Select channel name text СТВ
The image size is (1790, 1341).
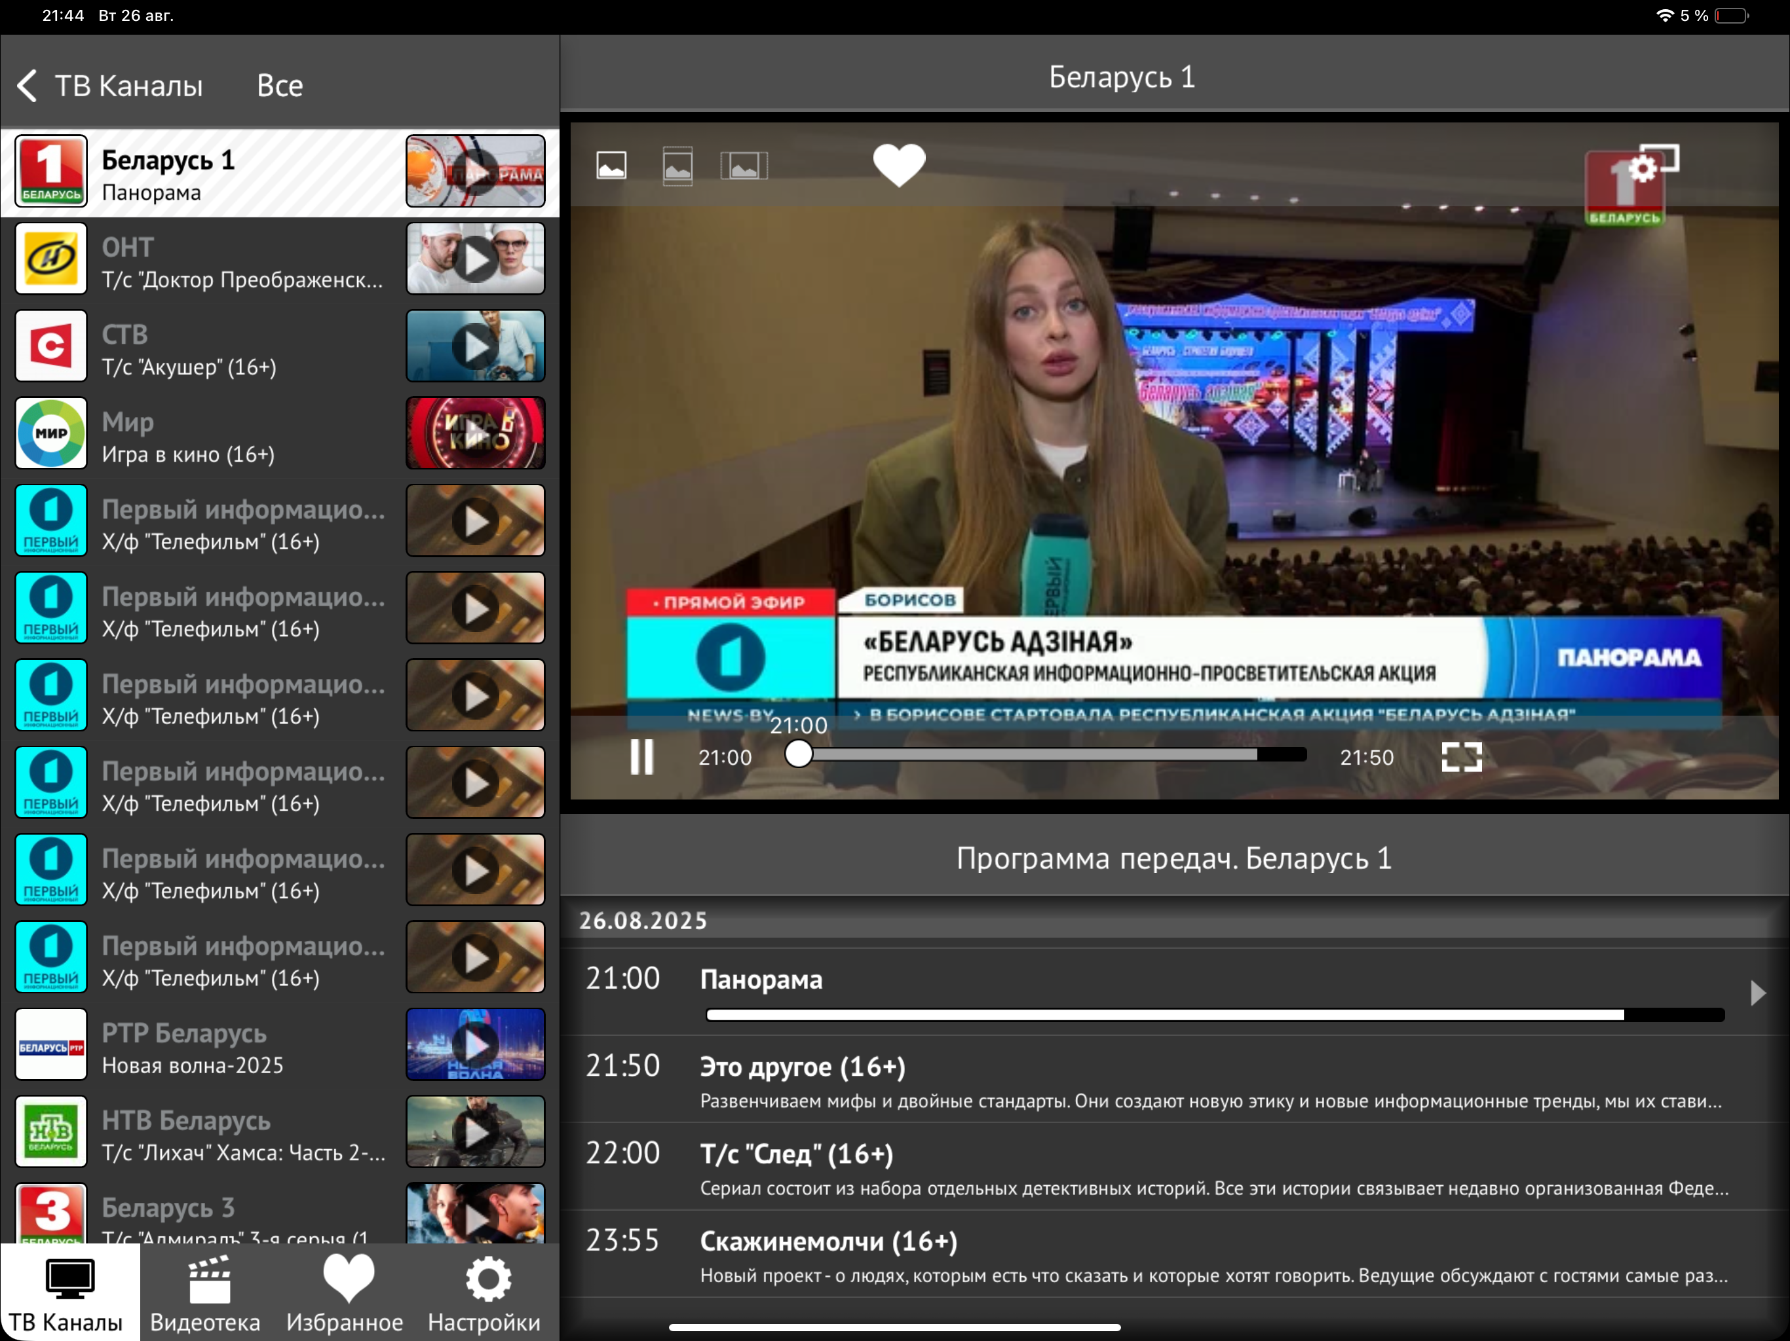point(125,334)
